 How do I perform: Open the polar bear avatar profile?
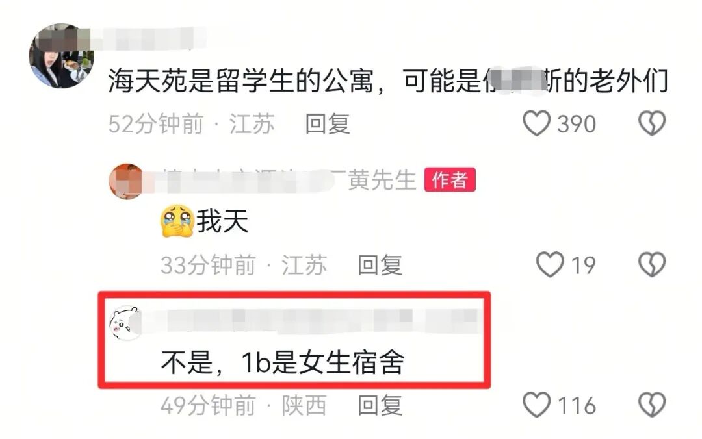tap(127, 323)
